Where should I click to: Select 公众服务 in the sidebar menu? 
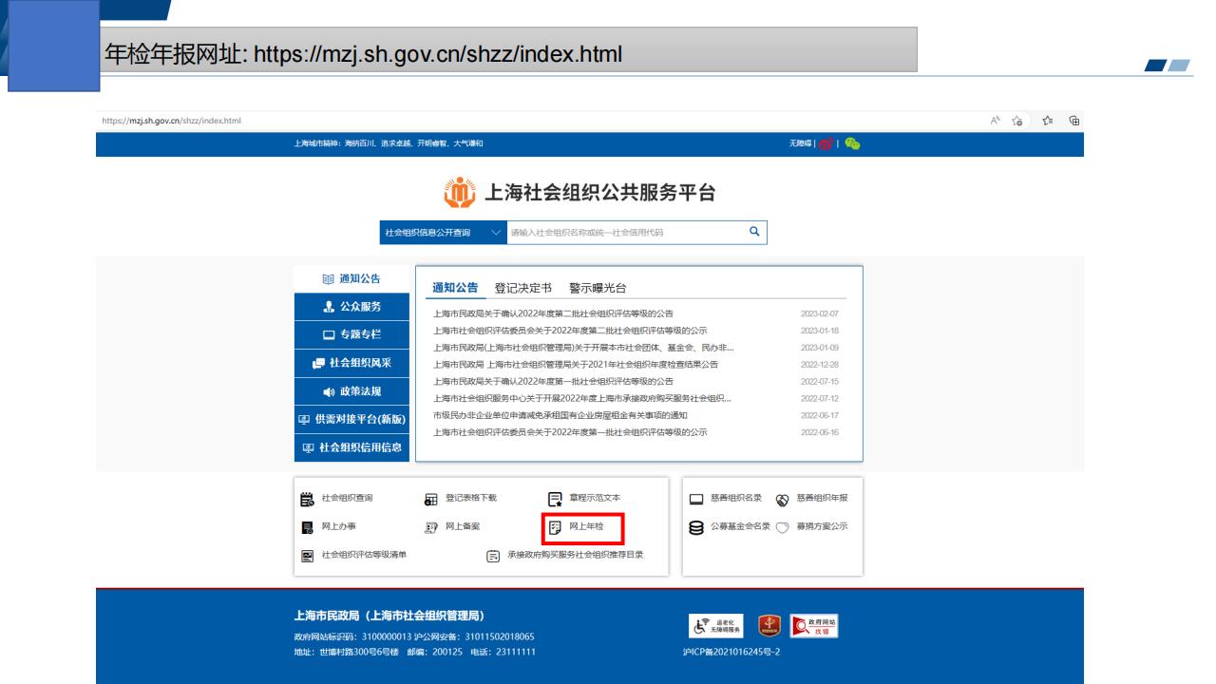(x=352, y=306)
